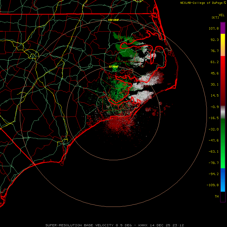Viewport: 227px width, 227px height.
Task: Select the -47.6 scale value
Action: (x=214, y=140)
